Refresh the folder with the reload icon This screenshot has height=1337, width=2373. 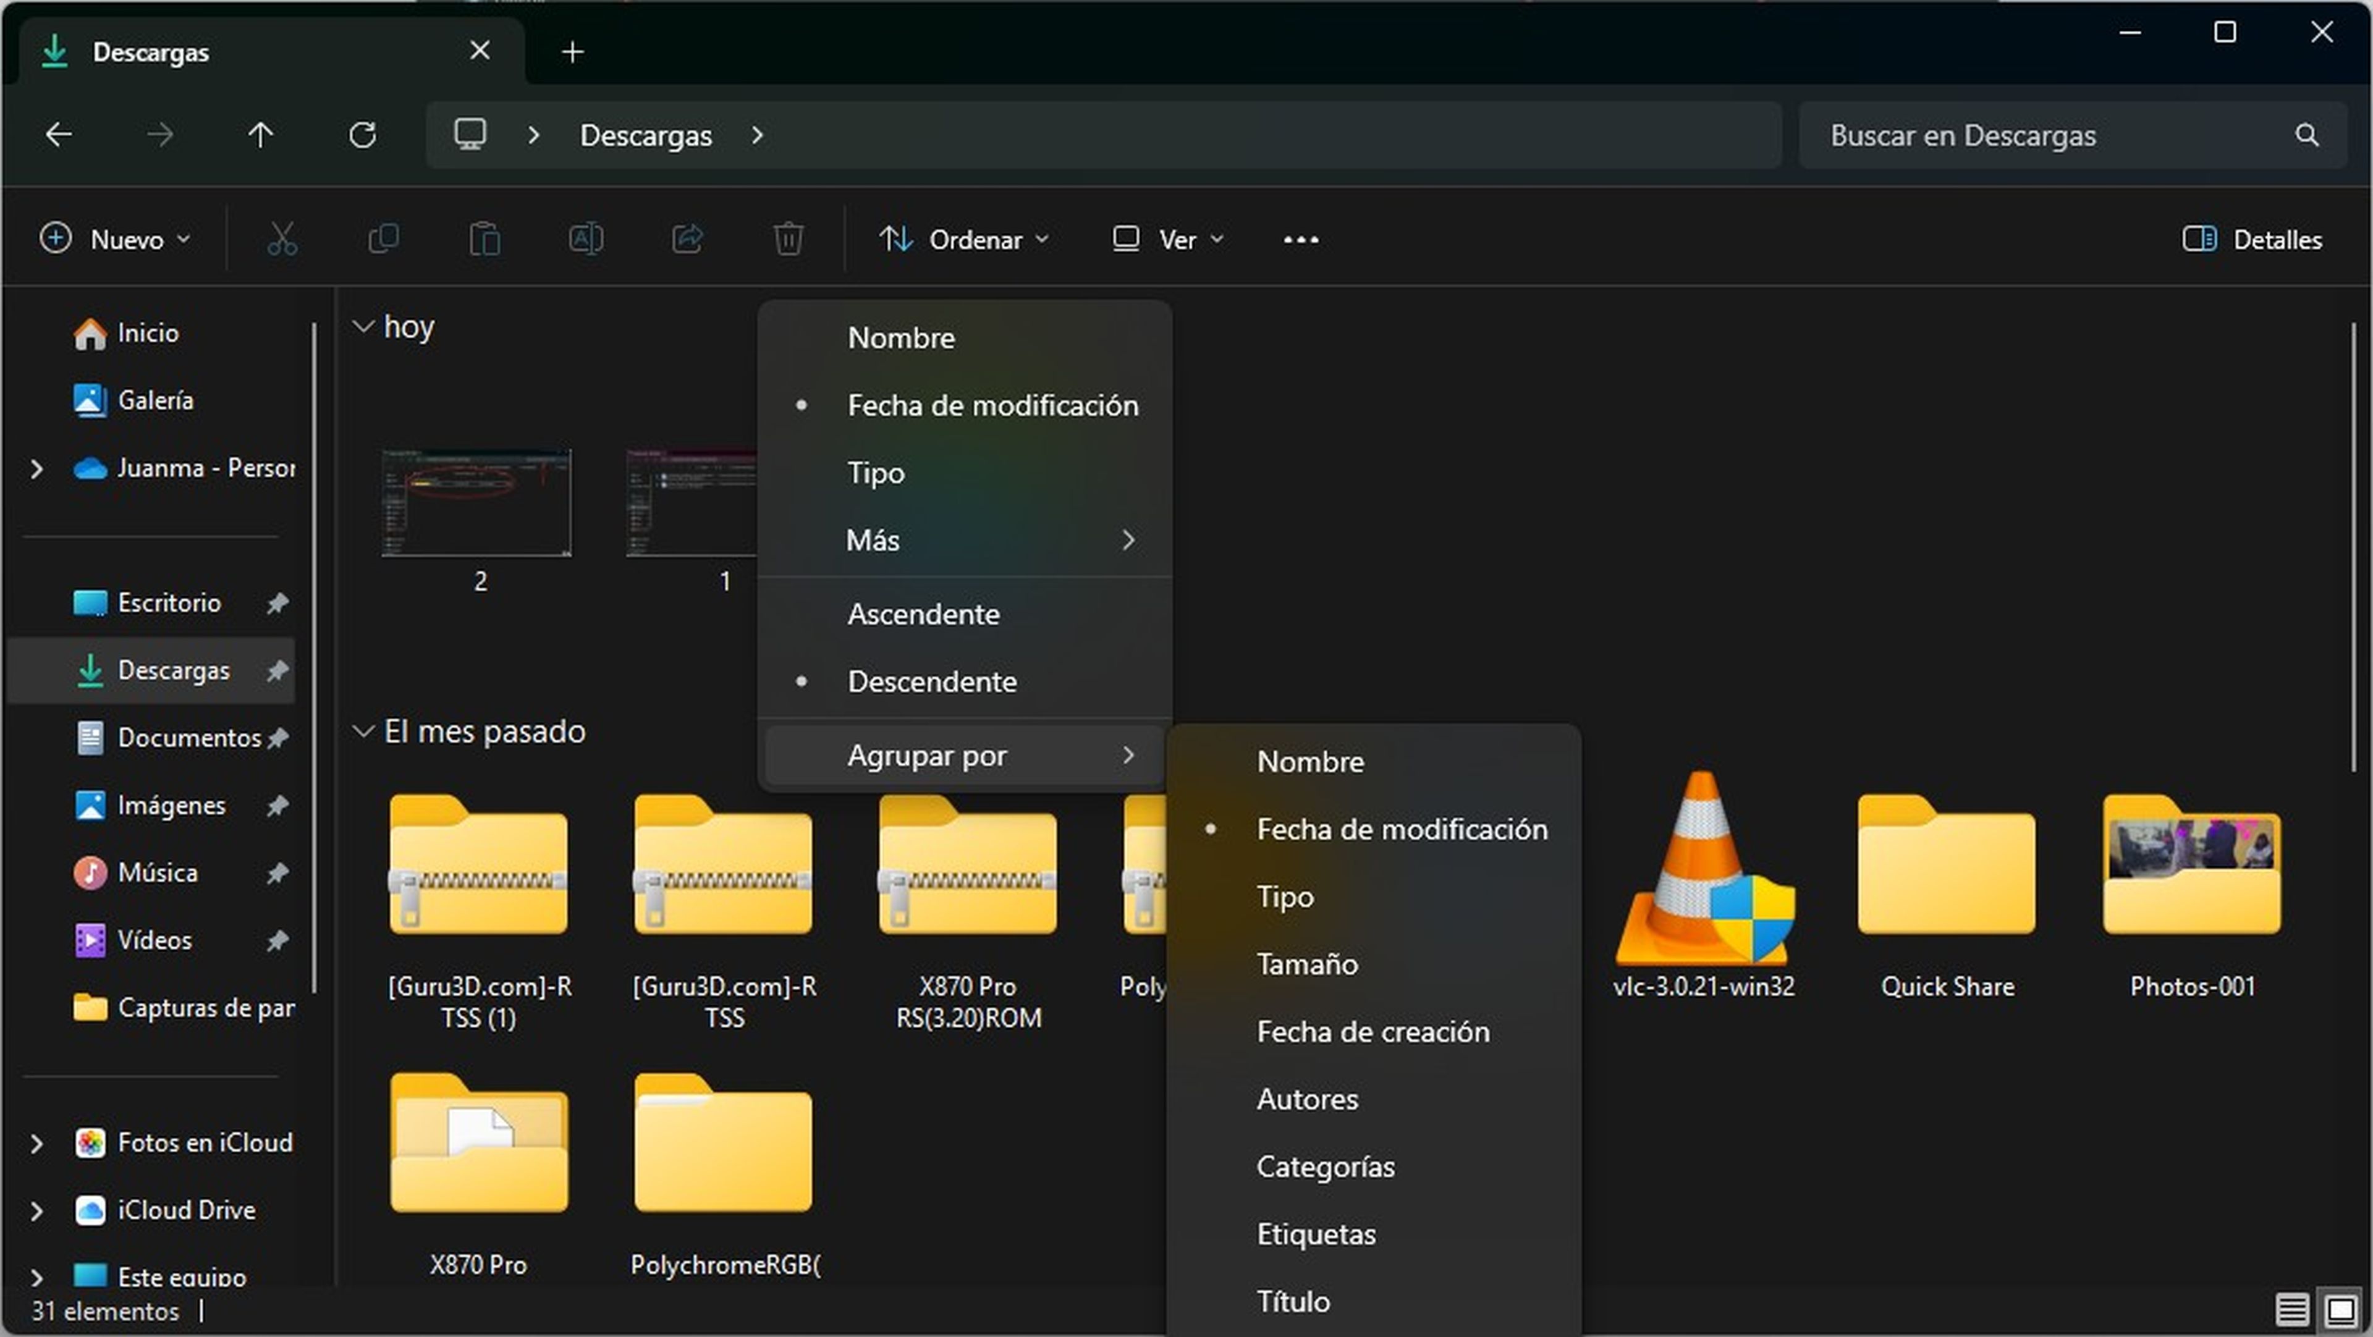coord(362,135)
